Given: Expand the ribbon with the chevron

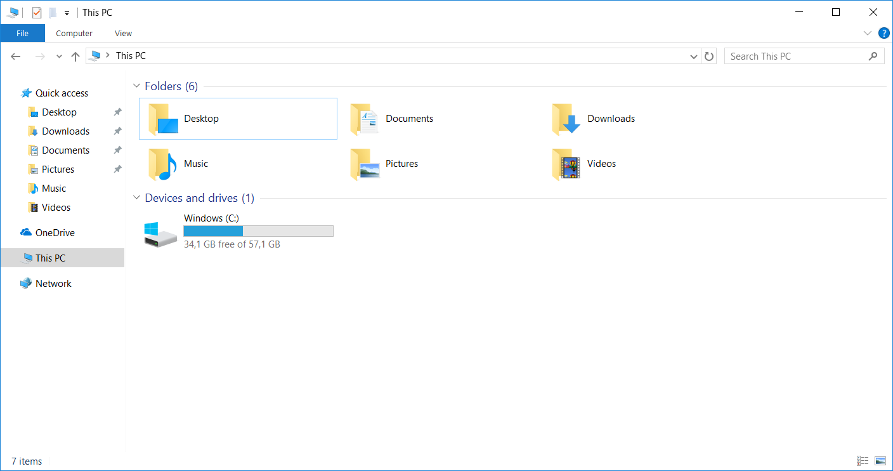Looking at the screenshot, I should (868, 33).
